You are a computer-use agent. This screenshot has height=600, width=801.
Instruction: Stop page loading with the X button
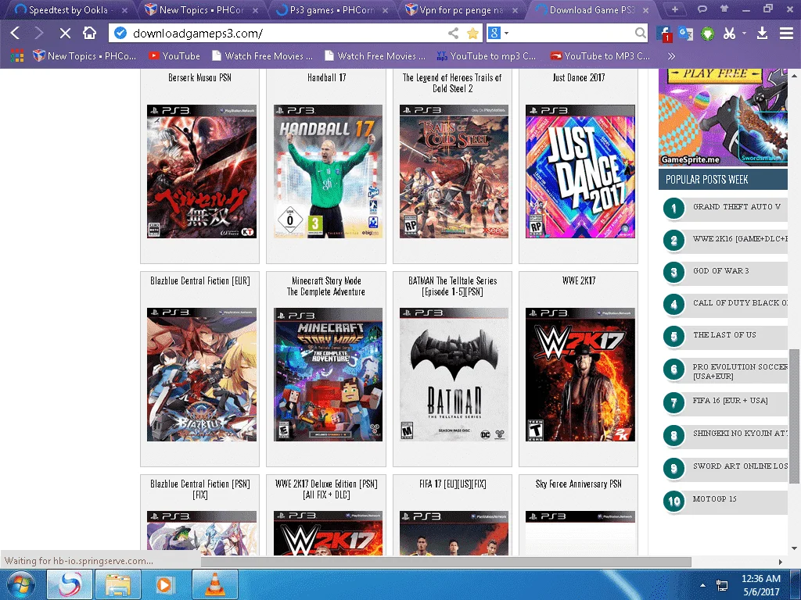[65, 33]
